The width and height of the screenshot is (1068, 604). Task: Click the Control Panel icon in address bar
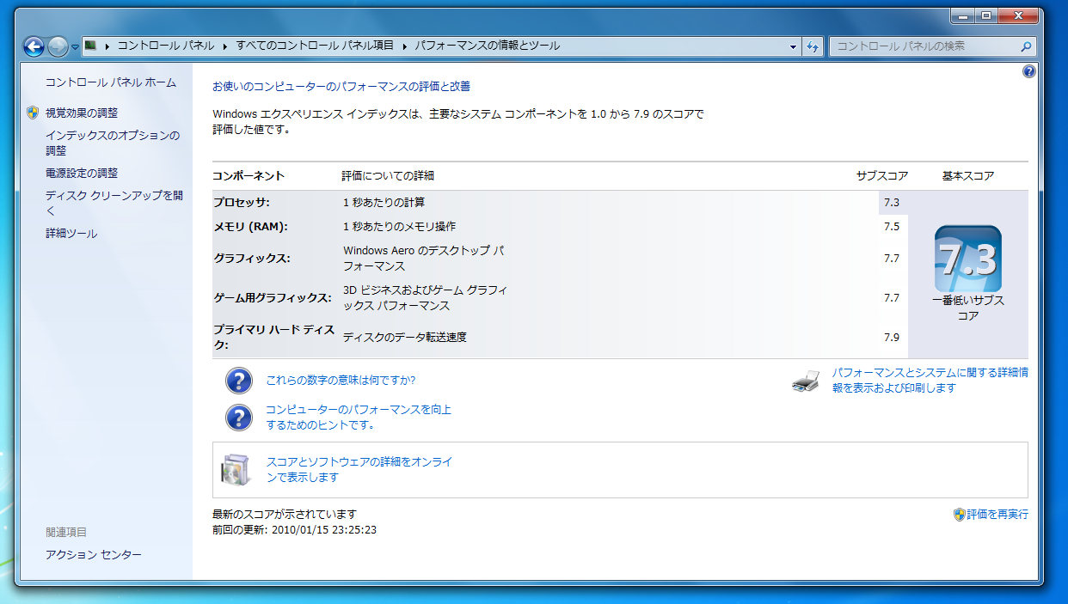(x=90, y=46)
